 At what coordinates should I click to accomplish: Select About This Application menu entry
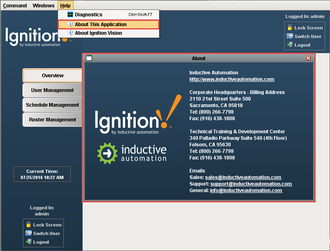pyautogui.click(x=101, y=25)
